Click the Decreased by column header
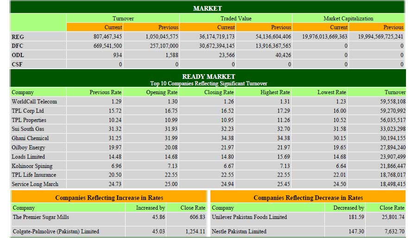Viewport: 412px width, 238px height. [349, 208]
